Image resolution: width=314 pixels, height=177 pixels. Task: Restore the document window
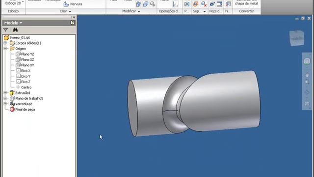pyautogui.click(x=303, y=18)
